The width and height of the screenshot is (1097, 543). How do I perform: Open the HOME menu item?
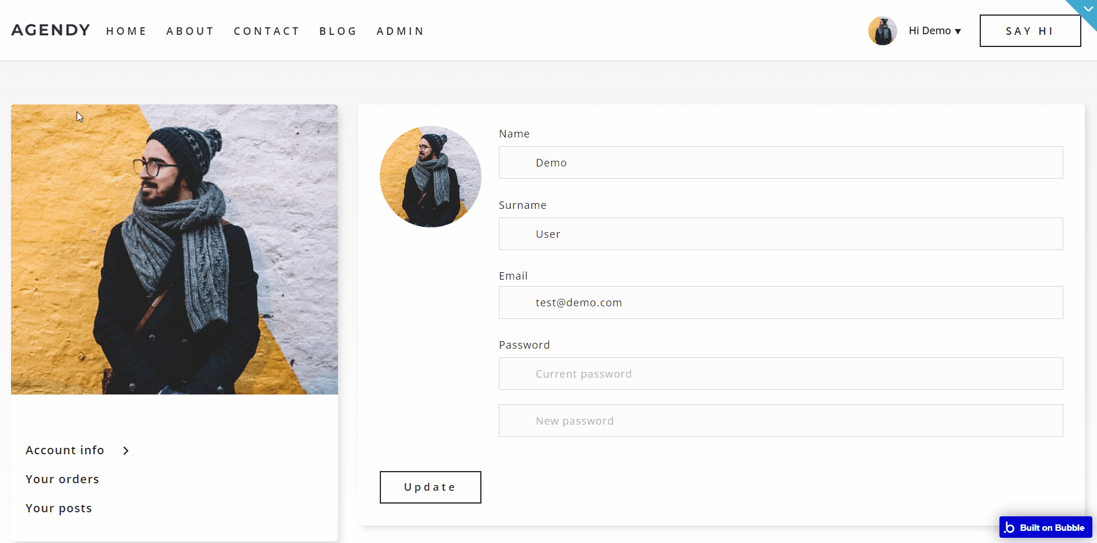coord(126,31)
